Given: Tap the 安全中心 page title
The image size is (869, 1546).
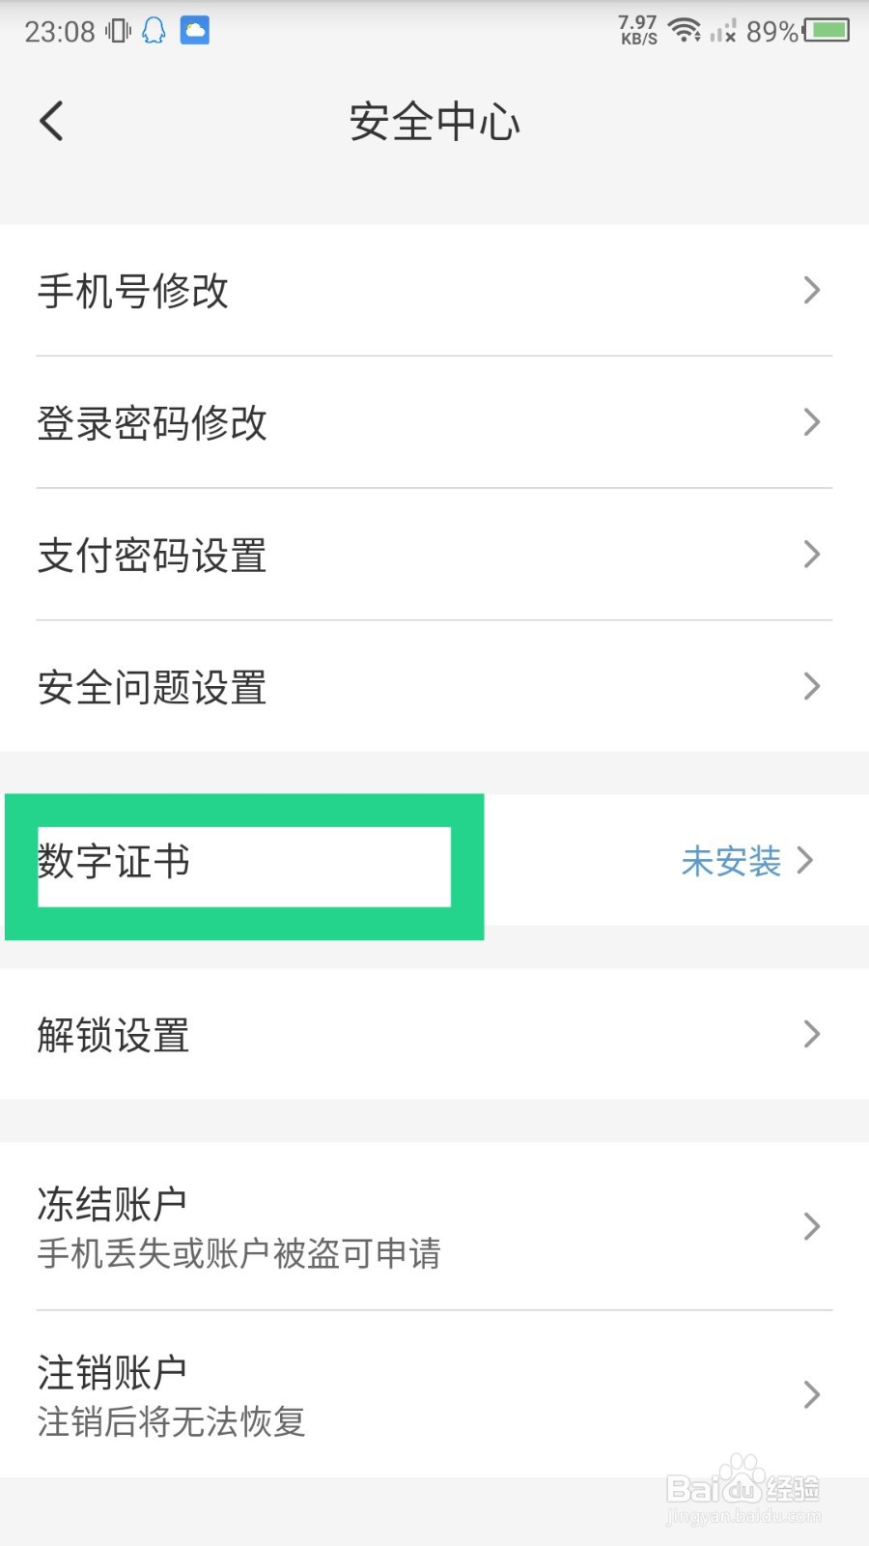Looking at the screenshot, I should [434, 123].
